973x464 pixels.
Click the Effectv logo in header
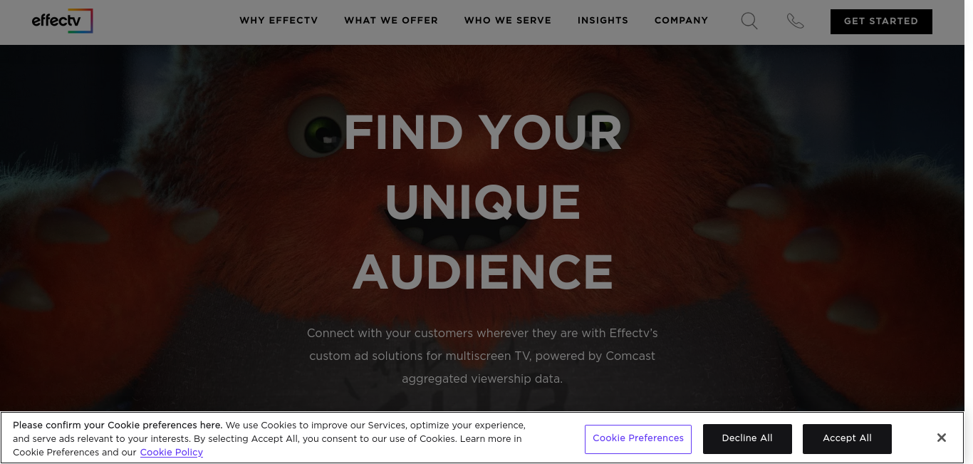(62, 21)
